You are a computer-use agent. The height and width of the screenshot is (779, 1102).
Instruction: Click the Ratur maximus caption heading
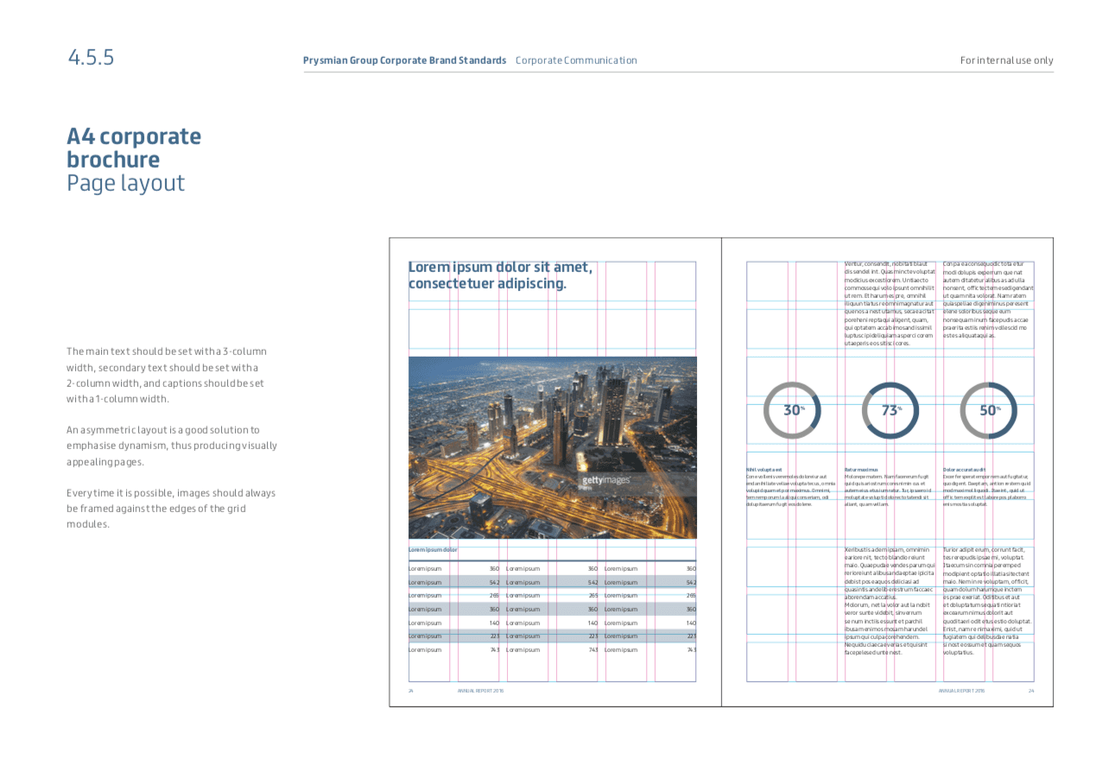point(863,470)
